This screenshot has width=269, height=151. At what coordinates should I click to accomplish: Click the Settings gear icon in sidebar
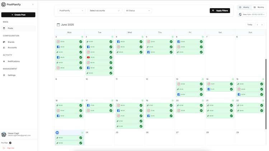pos(4,75)
